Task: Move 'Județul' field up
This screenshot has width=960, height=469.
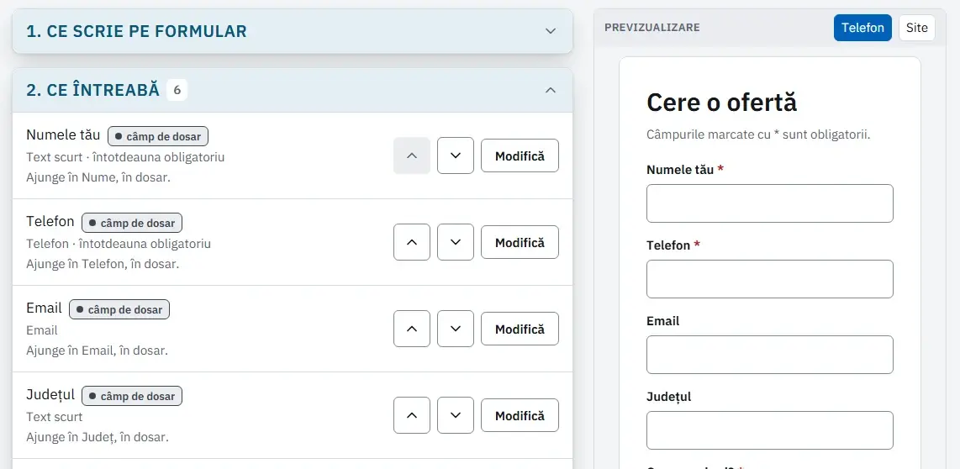Action: tap(412, 416)
